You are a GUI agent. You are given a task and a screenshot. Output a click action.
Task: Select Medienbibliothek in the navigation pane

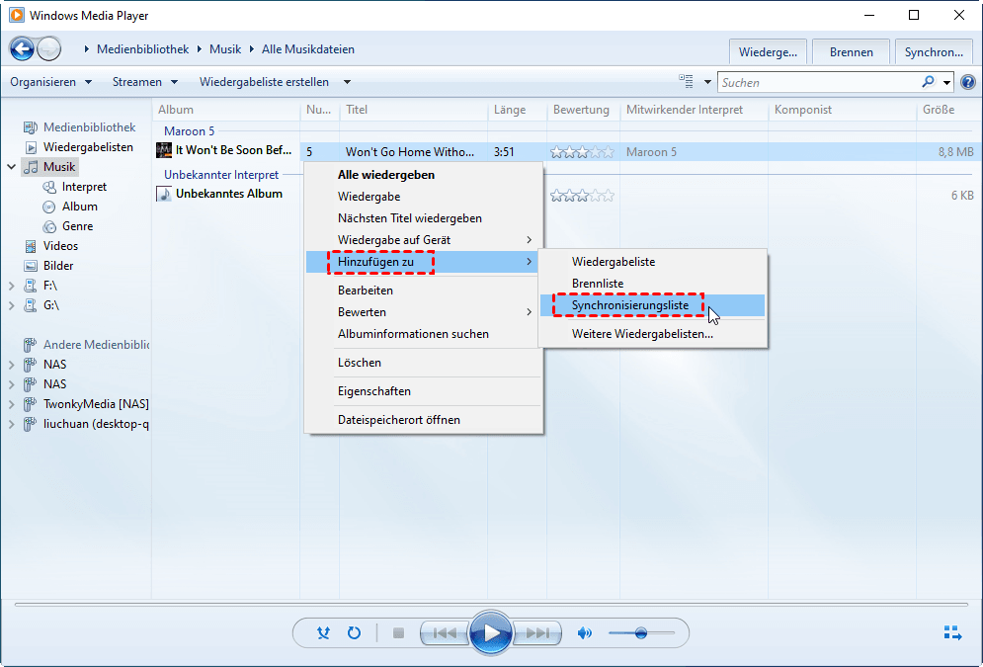(x=89, y=127)
